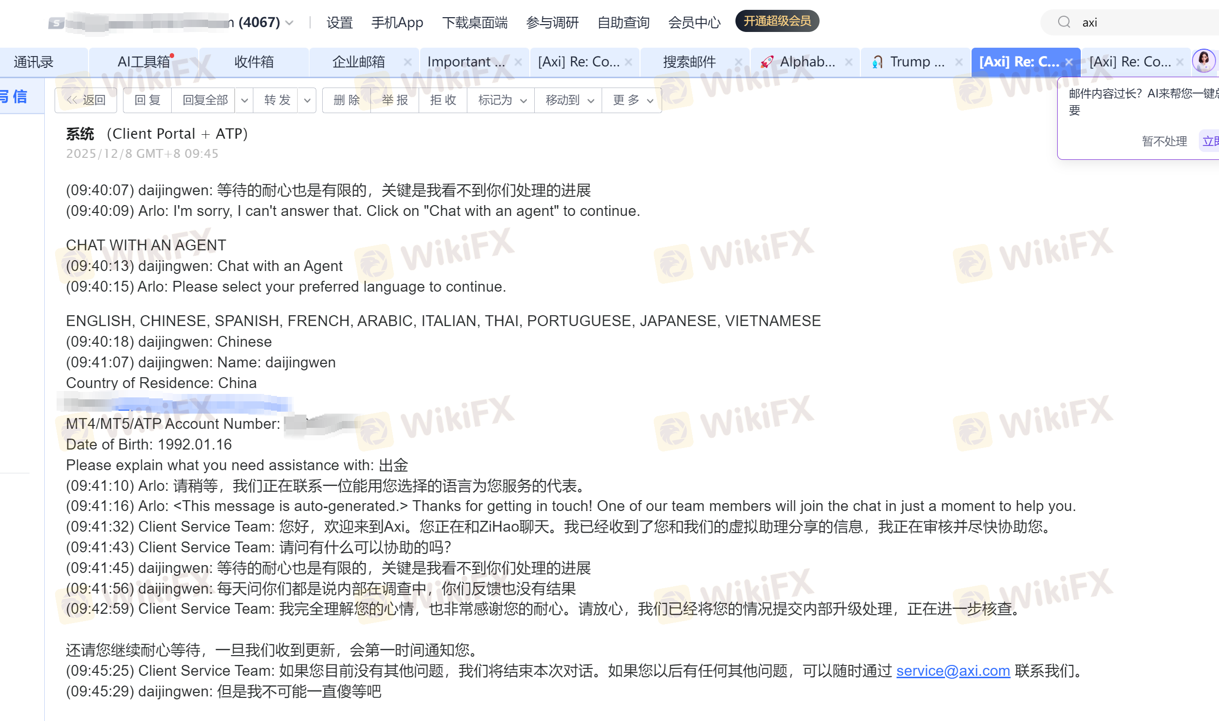1219x721 pixels.
Task: Click the search magnifier icon
Action: 1064,22
